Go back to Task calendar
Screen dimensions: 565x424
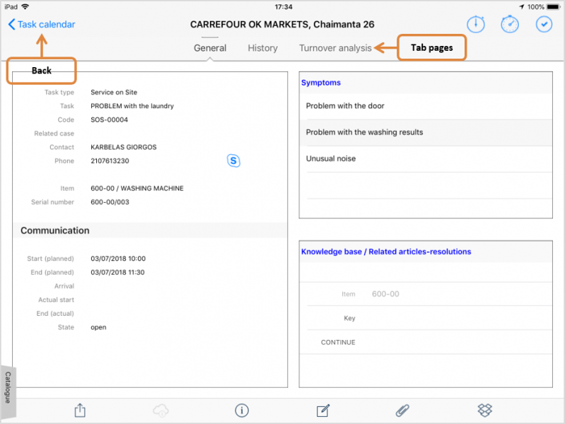42,25
